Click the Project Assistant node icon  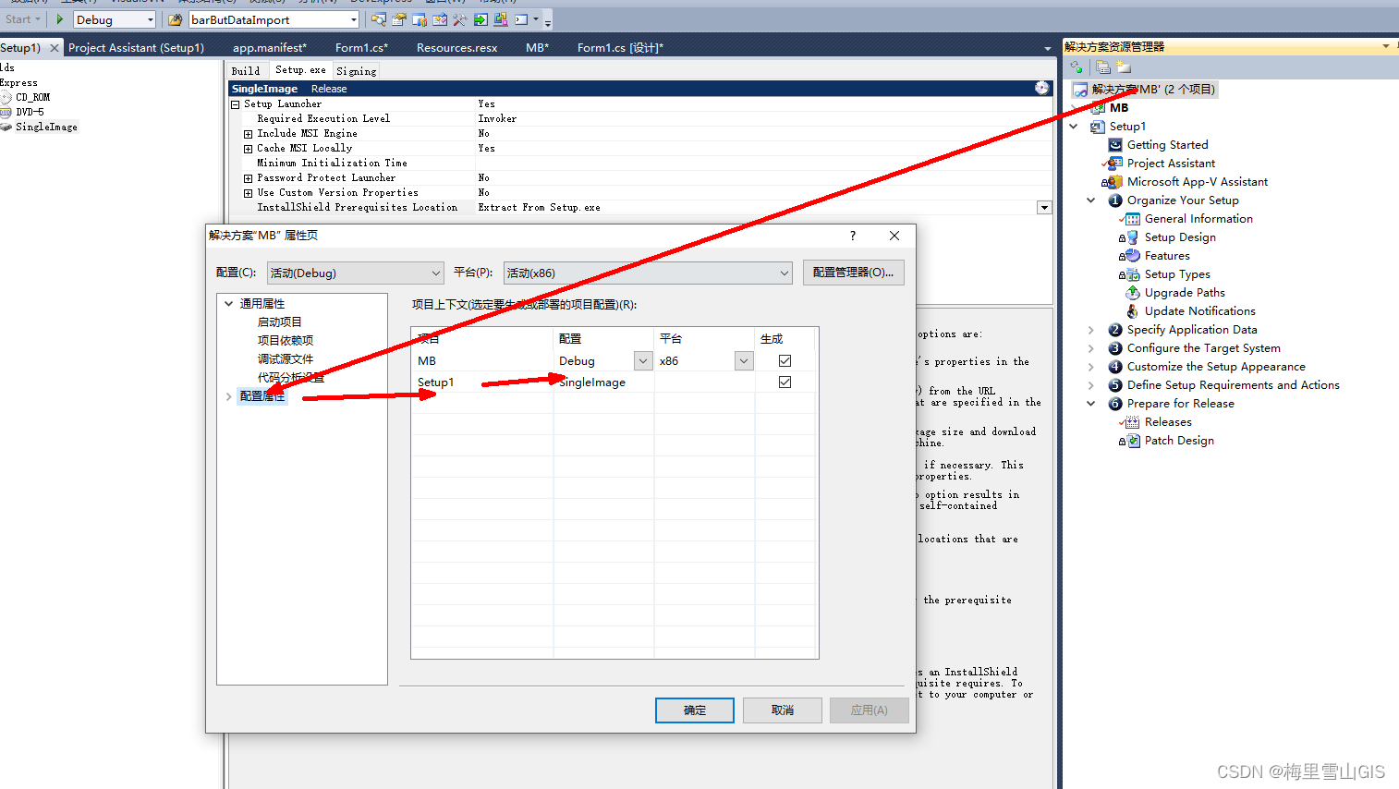tap(1114, 164)
